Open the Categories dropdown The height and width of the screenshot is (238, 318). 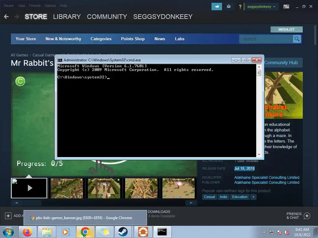click(x=101, y=39)
